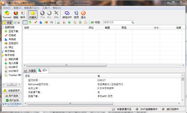Click the green down-arrow downloading filter icon
The height and width of the screenshot is (113, 187).
30,22
